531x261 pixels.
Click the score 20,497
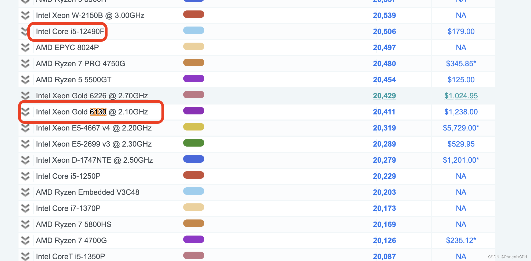[x=384, y=48]
